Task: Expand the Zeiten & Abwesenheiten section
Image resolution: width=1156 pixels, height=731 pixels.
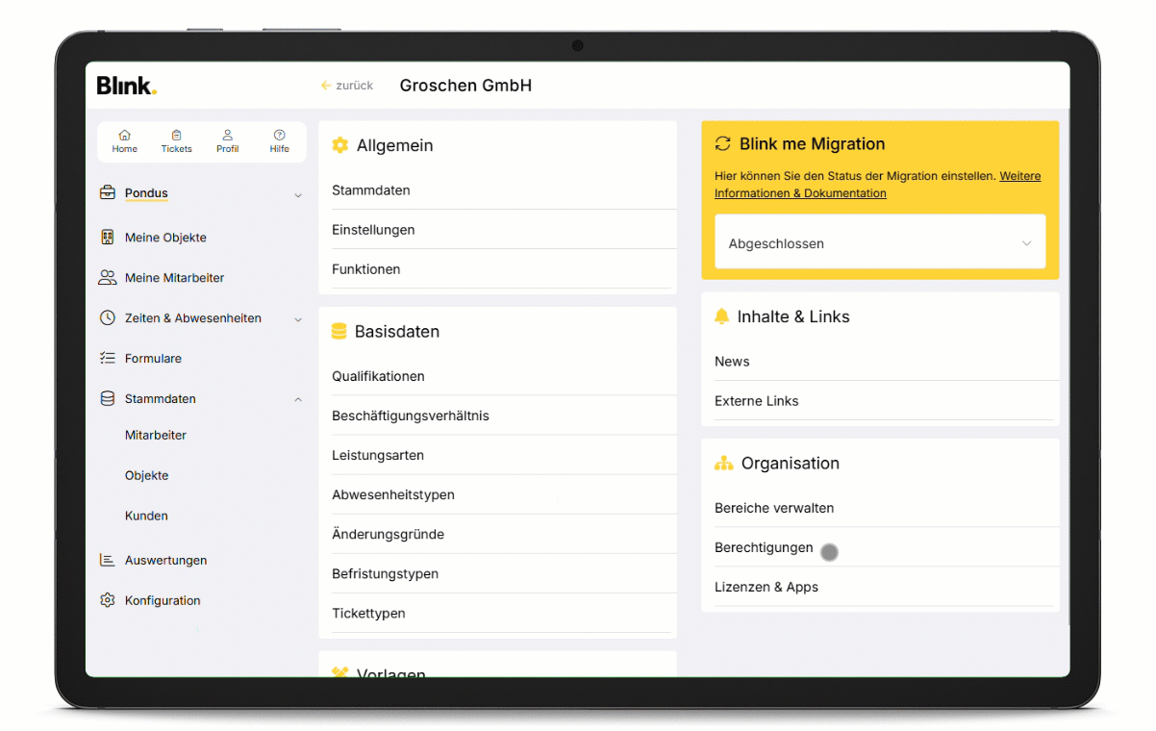Action: coord(298,317)
